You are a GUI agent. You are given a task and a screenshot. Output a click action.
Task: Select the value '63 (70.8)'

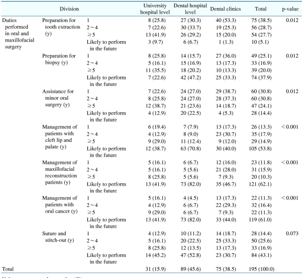pyautogui.click(x=191, y=149)
